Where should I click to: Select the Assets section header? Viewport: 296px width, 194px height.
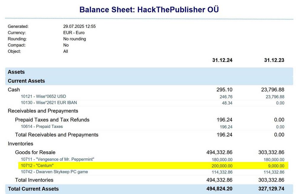coord(16,72)
